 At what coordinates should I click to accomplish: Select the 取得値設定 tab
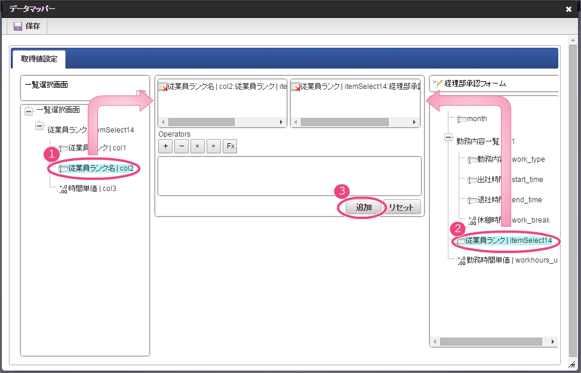pyautogui.click(x=39, y=59)
